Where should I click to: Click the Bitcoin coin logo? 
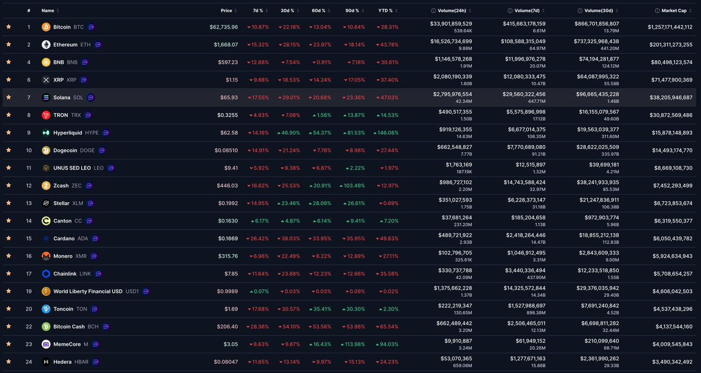[46, 27]
